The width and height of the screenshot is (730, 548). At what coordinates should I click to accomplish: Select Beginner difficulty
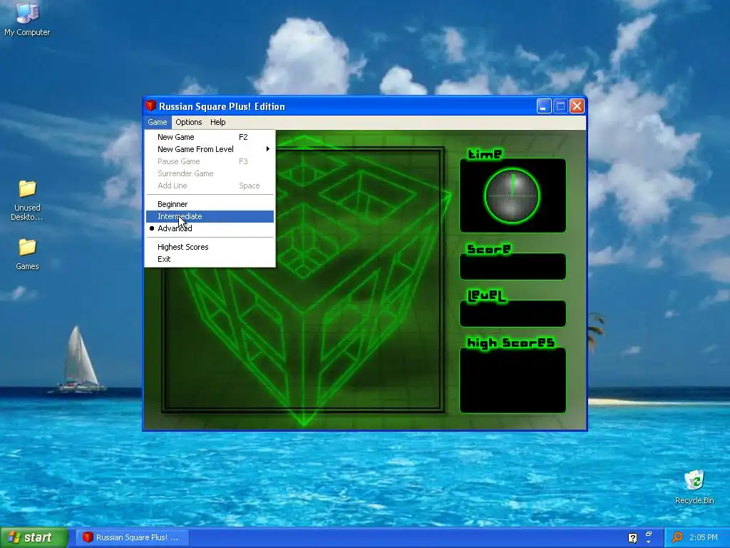[x=210, y=204]
